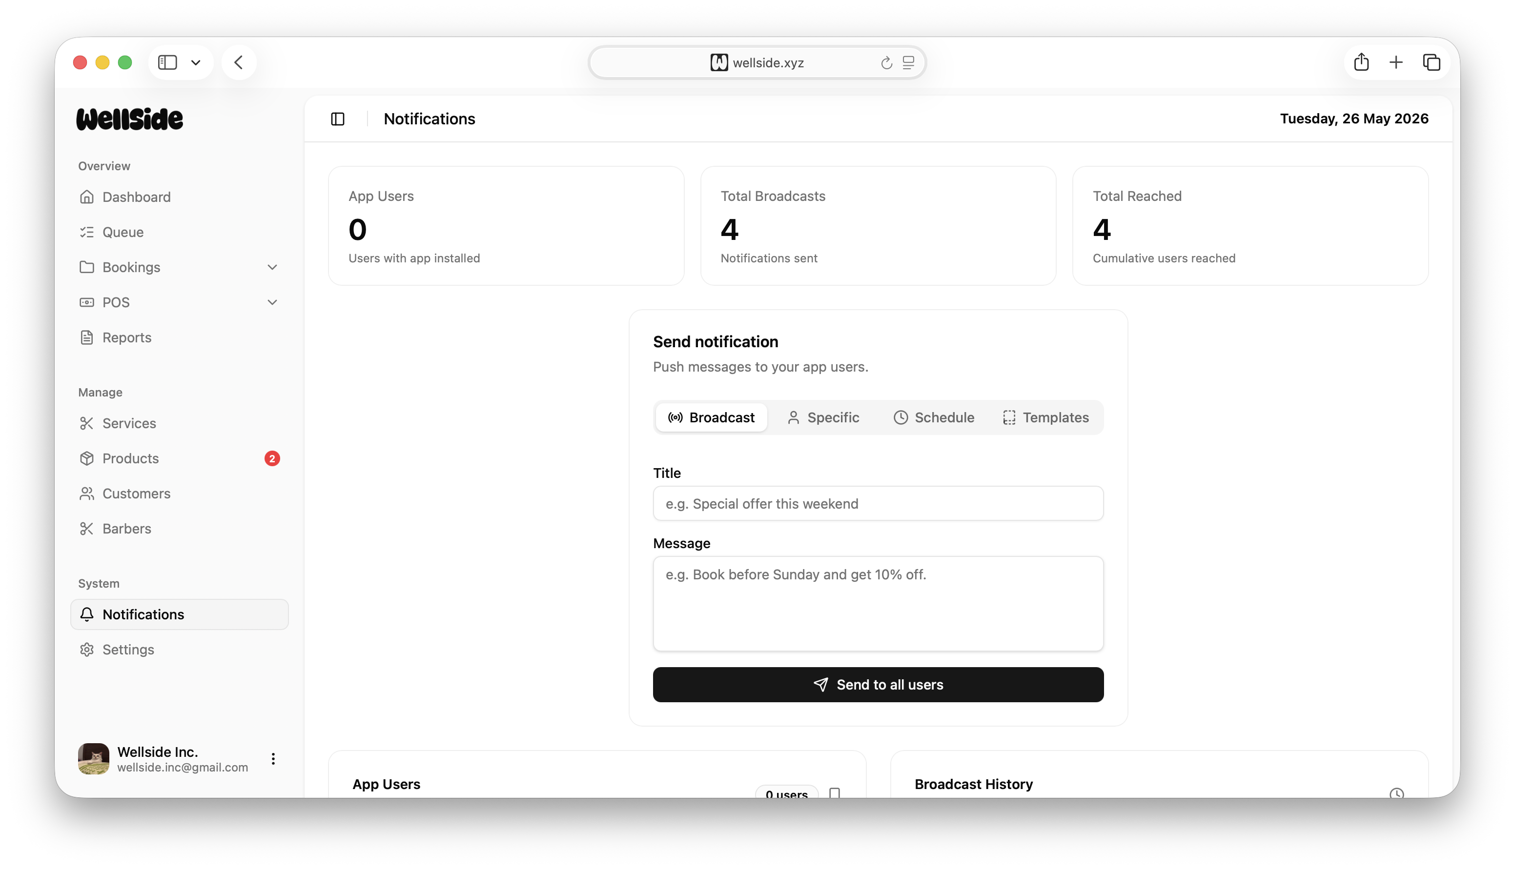Click the "Total Broadcasts" card label

coord(773,196)
